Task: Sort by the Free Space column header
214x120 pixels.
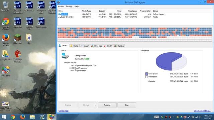Action: [x=132, y=11]
